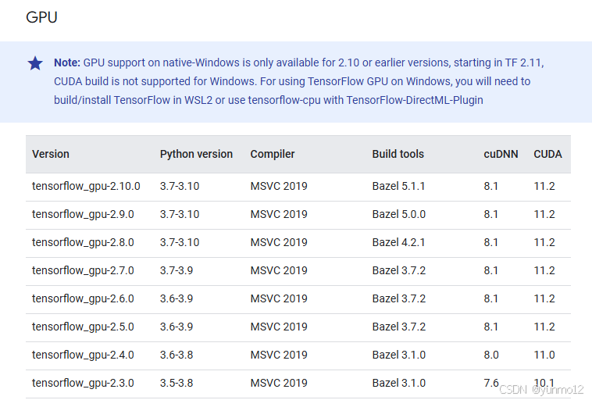Click cuDNN 8.0 in the 2.4.0 row

(x=491, y=355)
